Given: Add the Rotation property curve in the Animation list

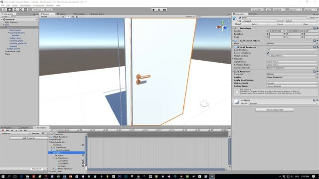Looking at the screenshot, I should (x=83, y=164).
